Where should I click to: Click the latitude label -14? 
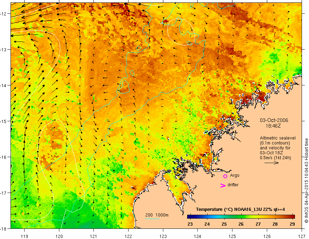[x=4, y=85]
